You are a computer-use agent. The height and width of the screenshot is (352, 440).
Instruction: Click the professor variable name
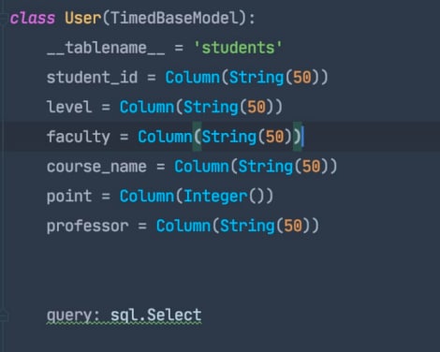coord(87,227)
